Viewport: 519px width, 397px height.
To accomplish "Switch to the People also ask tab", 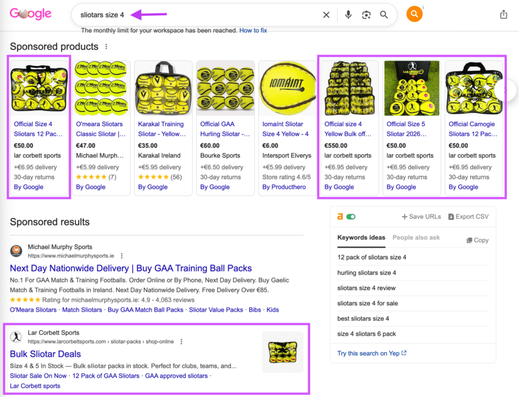I will point(416,238).
